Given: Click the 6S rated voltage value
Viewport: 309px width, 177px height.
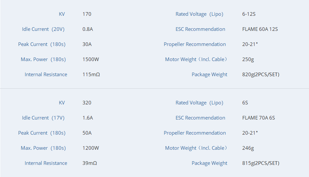Looking at the screenshot, I should tap(245, 103).
